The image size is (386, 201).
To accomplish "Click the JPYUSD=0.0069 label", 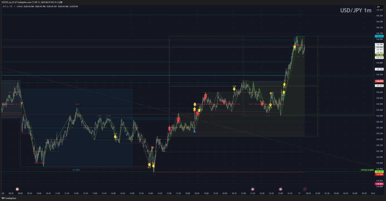I will coord(367,170).
